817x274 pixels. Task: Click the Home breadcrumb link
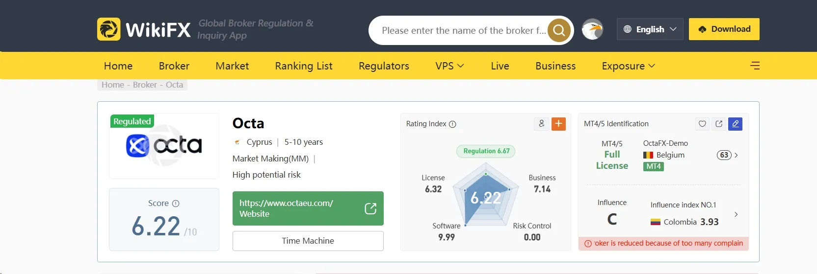click(x=113, y=85)
